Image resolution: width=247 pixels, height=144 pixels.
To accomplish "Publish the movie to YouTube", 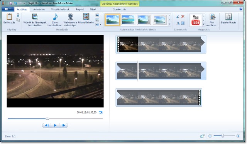I will 196,20.
